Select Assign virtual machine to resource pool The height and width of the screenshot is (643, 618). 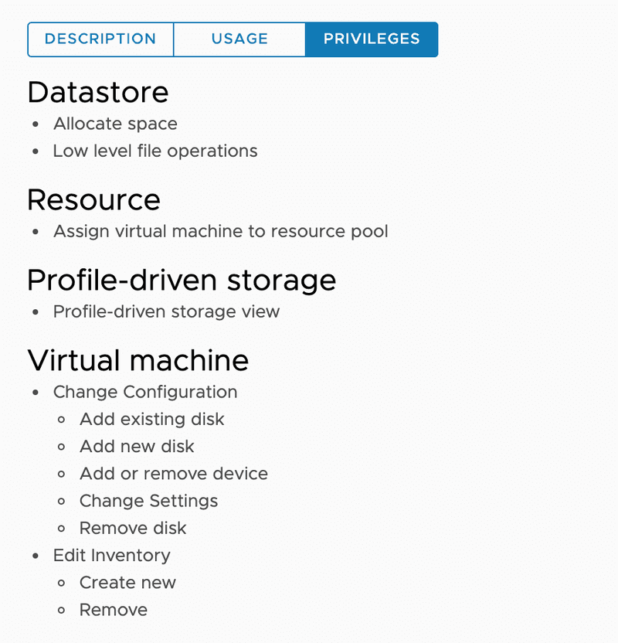(x=220, y=231)
